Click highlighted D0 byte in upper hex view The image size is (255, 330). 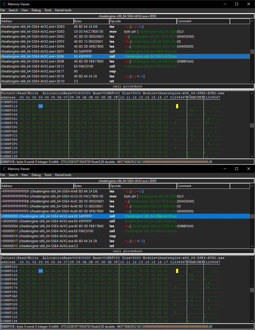pos(40,106)
